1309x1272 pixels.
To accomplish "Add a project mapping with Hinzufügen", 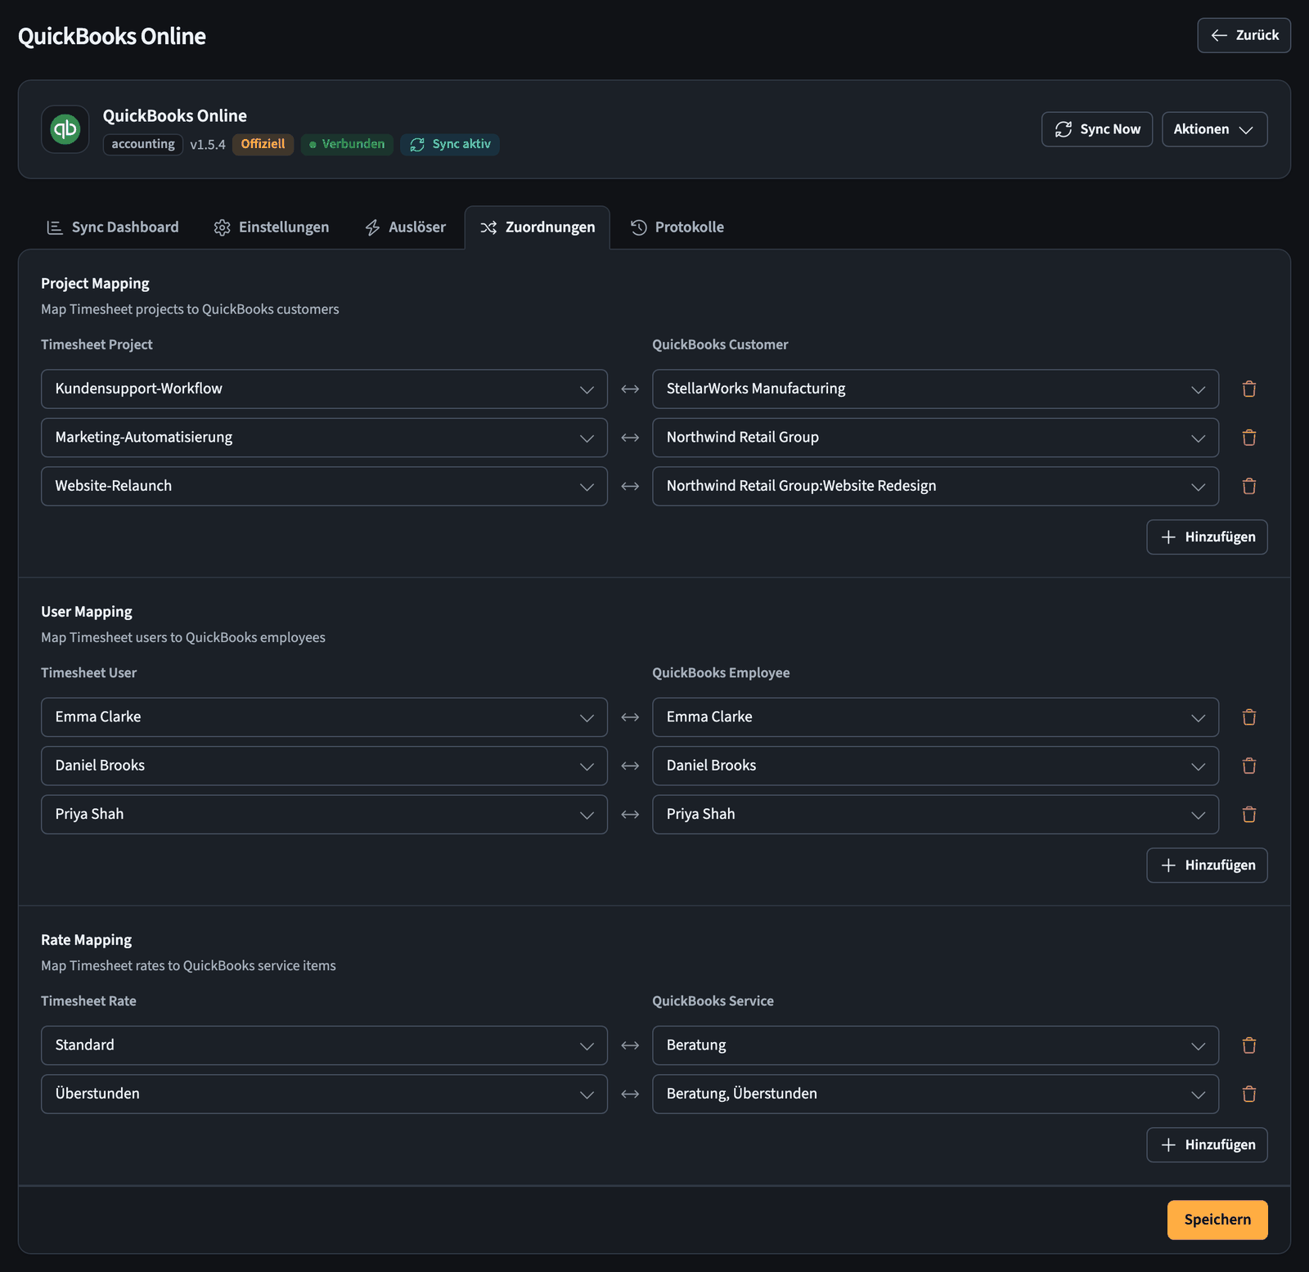I will point(1207,537).
